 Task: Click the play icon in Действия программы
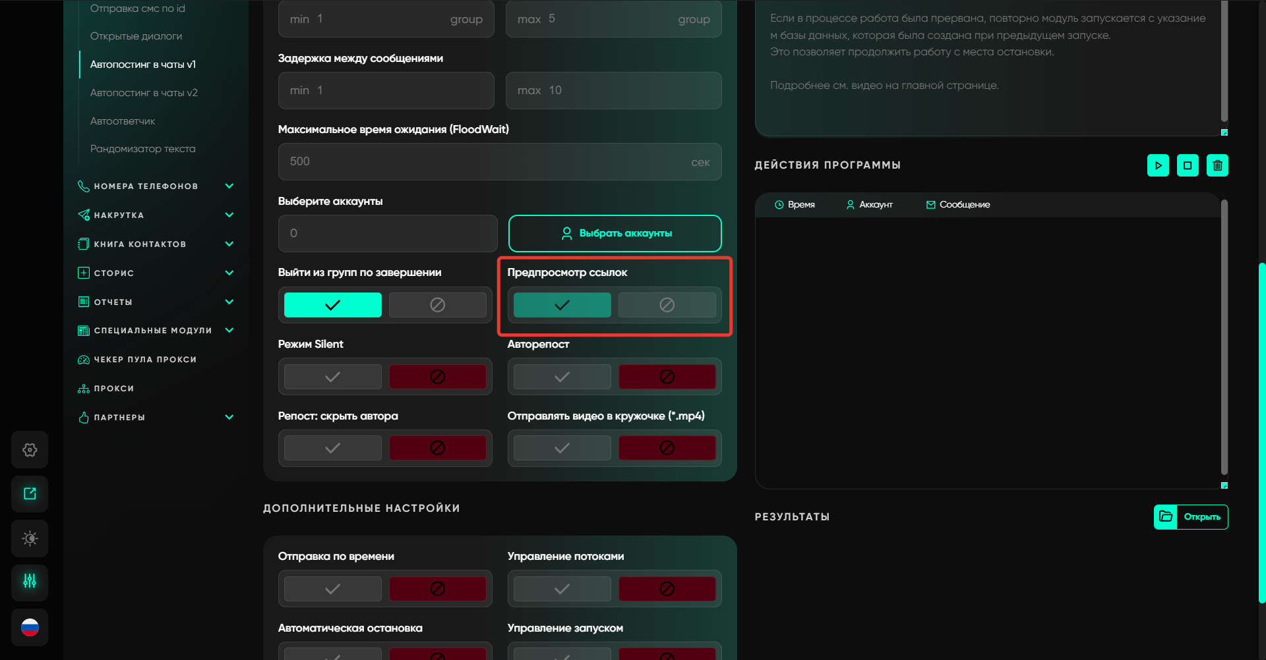[1158, 165]
